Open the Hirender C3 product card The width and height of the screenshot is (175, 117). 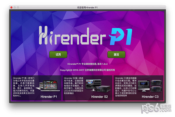point(138,88)
